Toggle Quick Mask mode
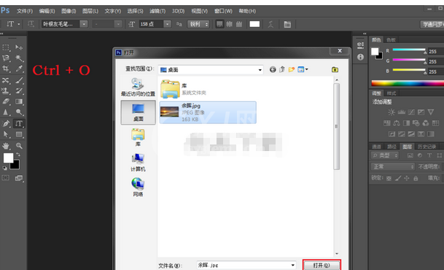This screenshot has height=270, width=444. point(6,178)
